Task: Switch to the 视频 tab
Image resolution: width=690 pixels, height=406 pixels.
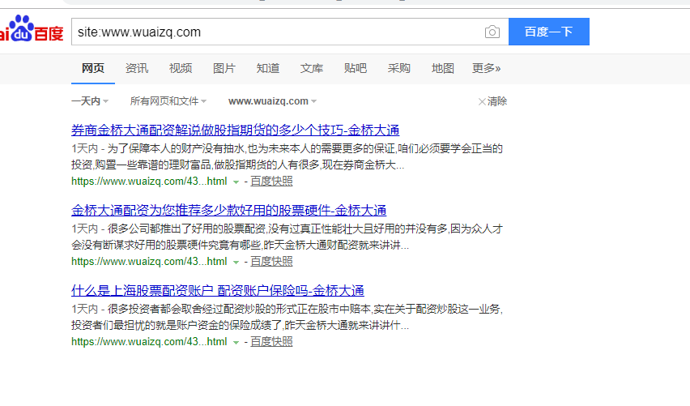Action: point(181,68)
